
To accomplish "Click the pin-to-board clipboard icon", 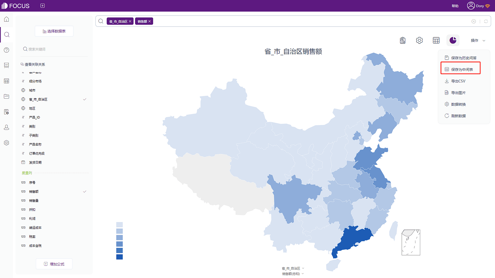I will pyautogui.click(x=403, y=40).
